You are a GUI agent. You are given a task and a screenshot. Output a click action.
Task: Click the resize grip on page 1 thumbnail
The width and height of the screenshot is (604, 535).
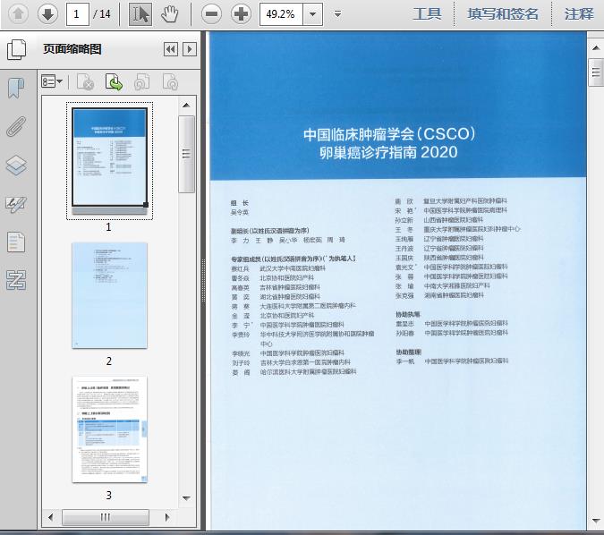point(146,205)
